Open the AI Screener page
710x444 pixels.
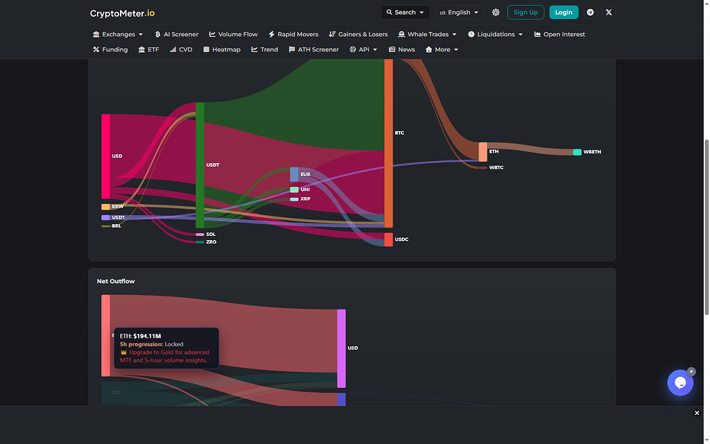coord(177,35)
